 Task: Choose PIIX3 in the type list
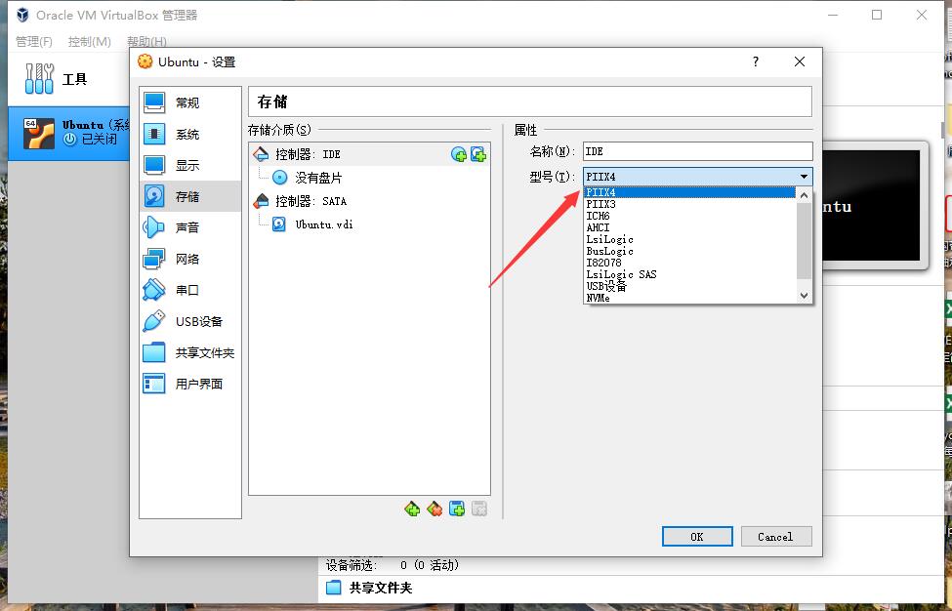pyautogui.click(x=689, y=204)
